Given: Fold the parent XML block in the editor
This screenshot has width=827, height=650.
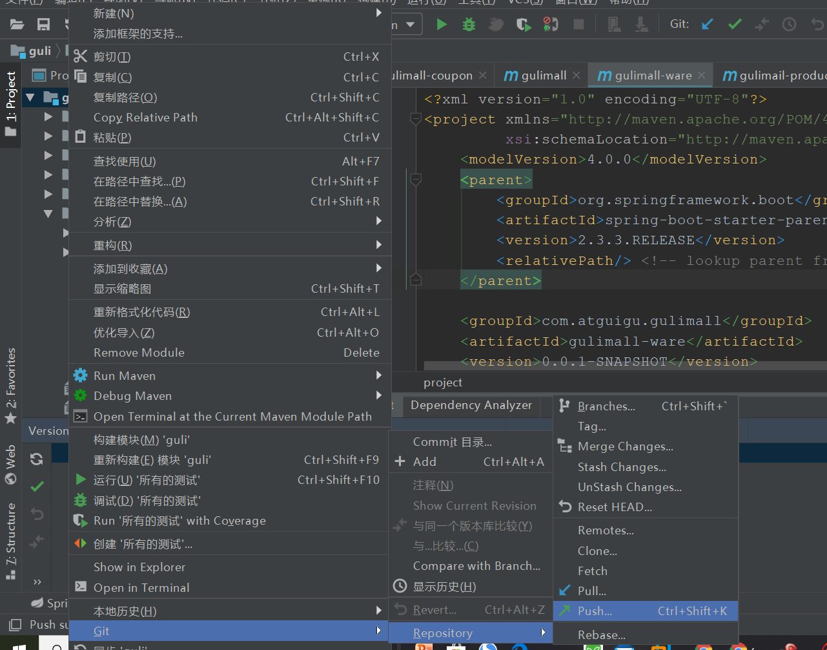Looking at the screenshot, I should [x=416, y=180].
